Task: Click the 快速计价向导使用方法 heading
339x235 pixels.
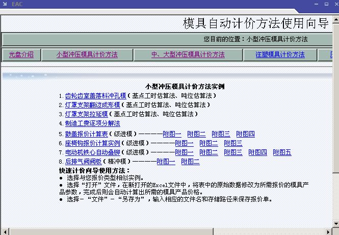Action: click(94, 171)
